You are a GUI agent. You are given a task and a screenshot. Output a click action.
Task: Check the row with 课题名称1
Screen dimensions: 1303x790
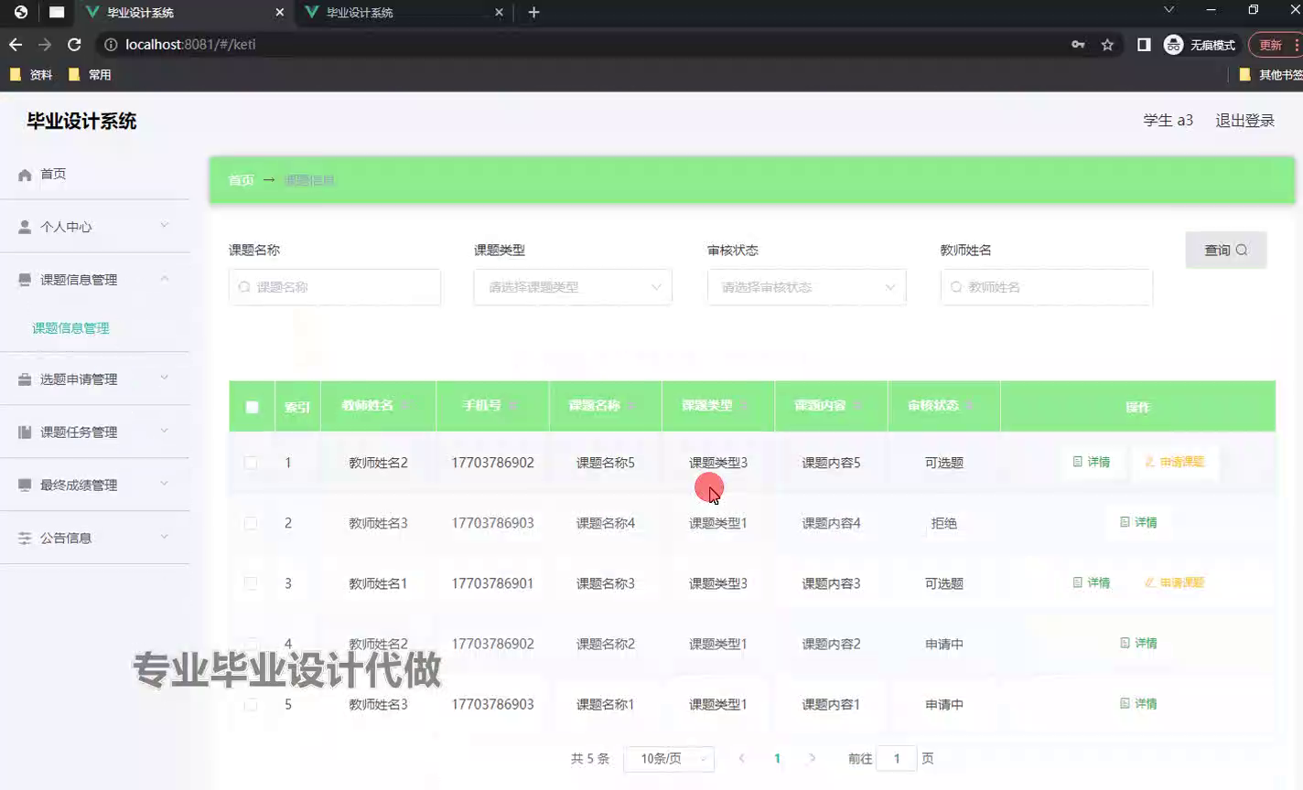coord(251,704)
